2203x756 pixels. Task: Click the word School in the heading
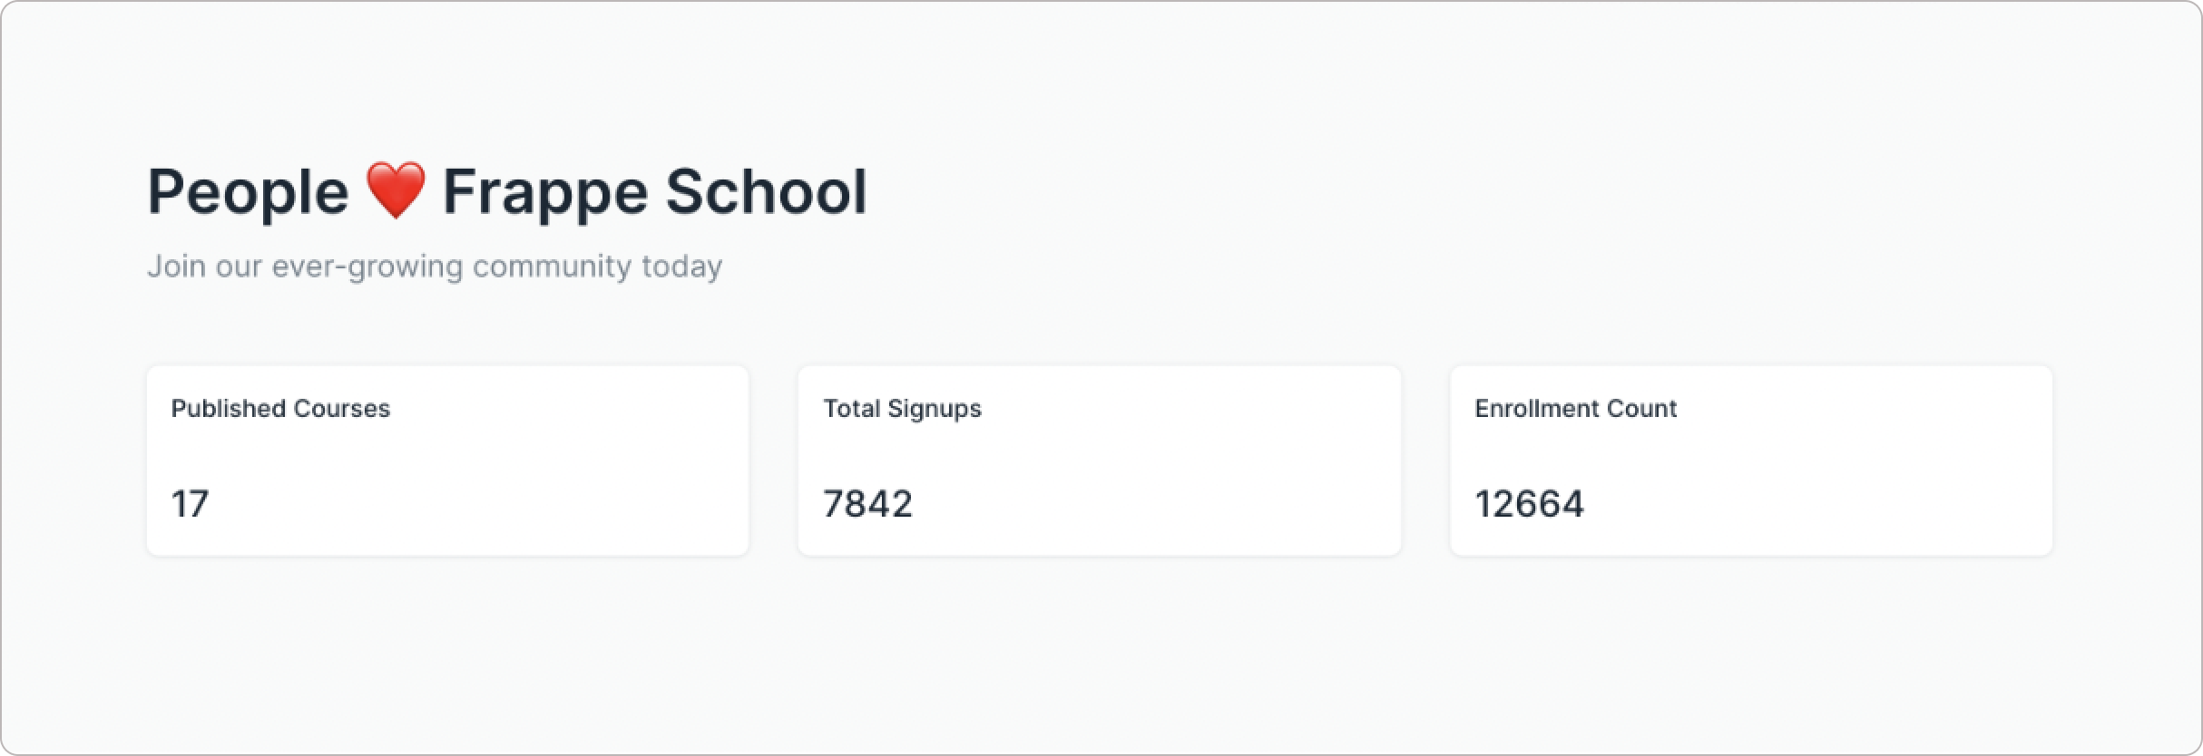766,191
